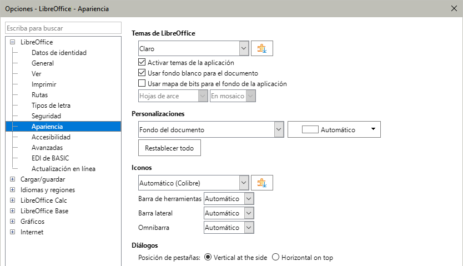
Task: Expand the Cargar/guardar tree node
Action: click(12, 179)
